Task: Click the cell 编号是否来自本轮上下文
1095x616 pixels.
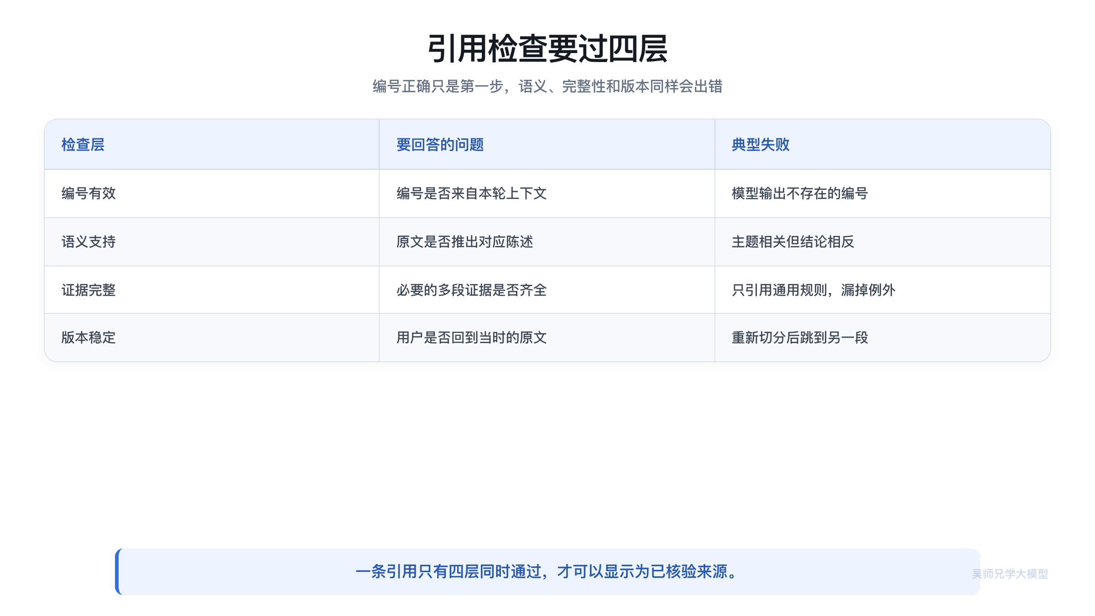Action: coord(547,193)
